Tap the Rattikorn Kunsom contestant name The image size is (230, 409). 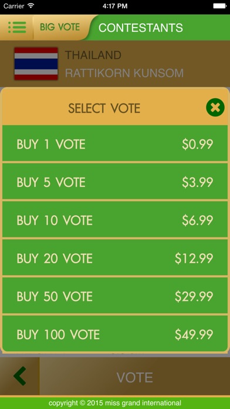[x=124, y=73]
